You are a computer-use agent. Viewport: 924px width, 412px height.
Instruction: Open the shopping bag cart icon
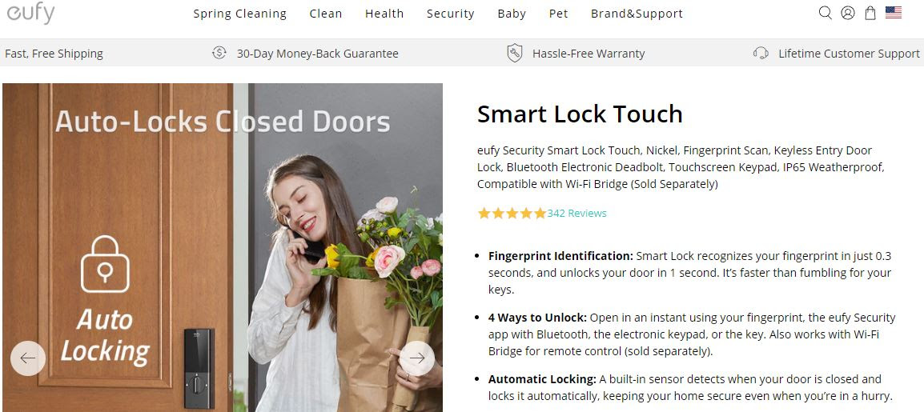tap(870, 13)
